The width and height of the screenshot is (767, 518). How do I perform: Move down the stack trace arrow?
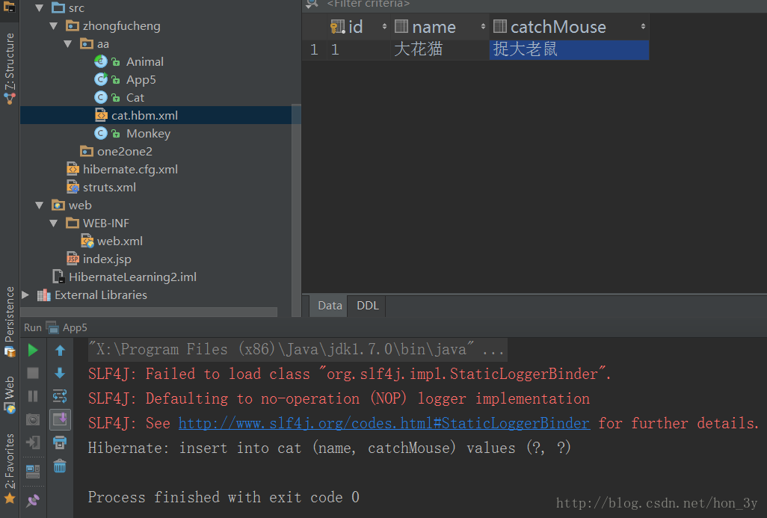point(60,373)
